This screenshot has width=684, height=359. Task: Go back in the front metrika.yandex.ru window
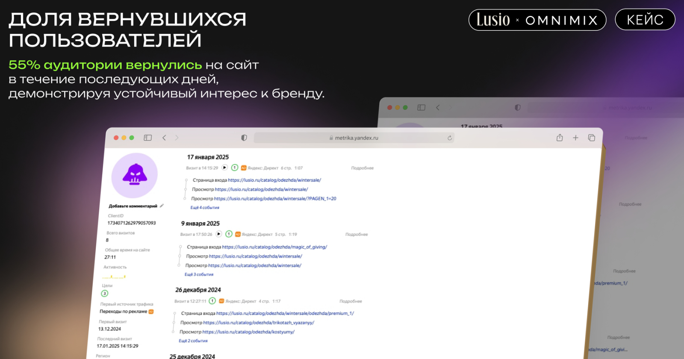[x=164, y=138]
